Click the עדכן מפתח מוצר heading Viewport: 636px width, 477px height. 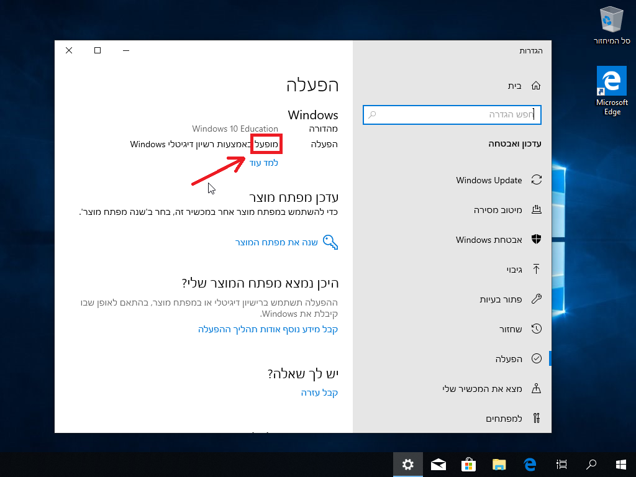tap(294, 198)
